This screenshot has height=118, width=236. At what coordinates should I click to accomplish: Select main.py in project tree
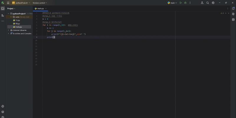(19, 27)
